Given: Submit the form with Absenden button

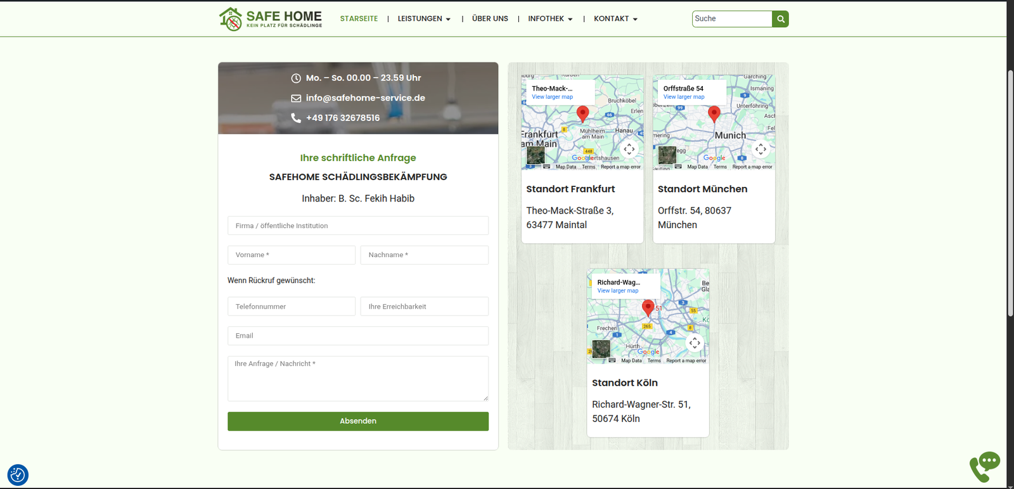Looking at the screenshot, I should pyautogui.click(x=358, y=421).
